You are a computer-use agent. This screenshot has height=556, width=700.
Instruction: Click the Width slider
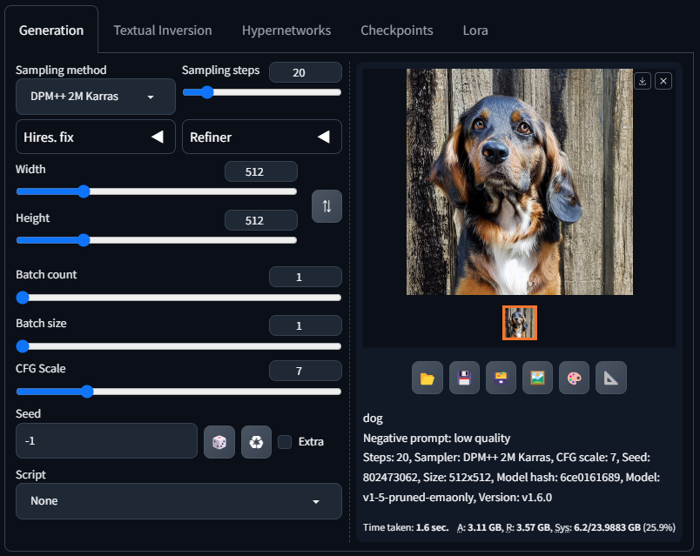click(x=156, y=191)
